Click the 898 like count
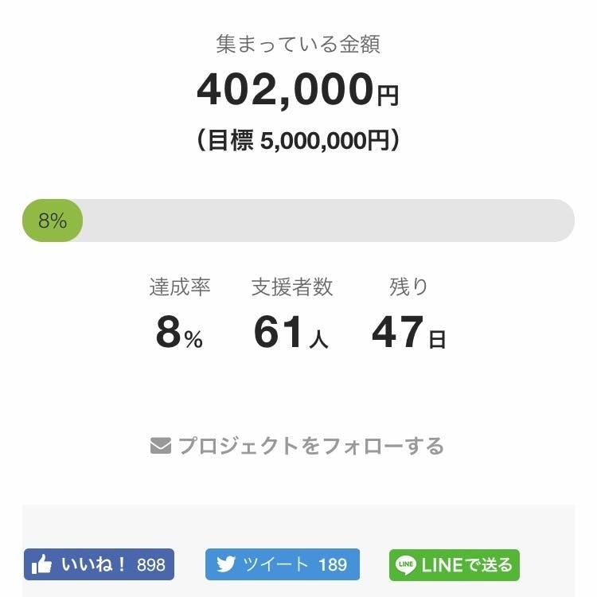Viewport: 597px width, 597px height. click(x=151, y=565)
